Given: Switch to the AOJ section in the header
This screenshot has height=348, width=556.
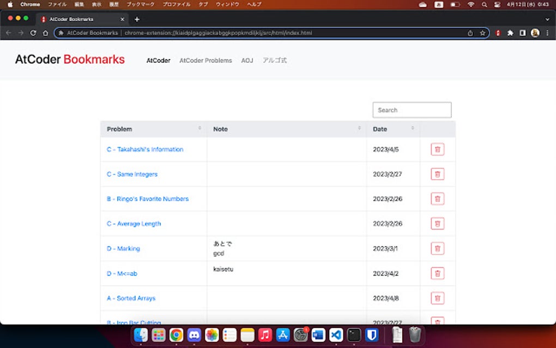Looking at the screenshot, I should (247, 61).
